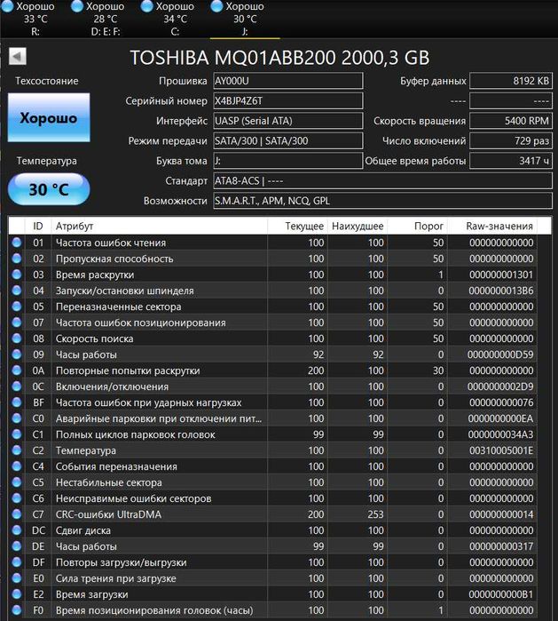Image resolution: width=558 pixels, height=621 pixels.
Task: Click status icon of row 0A Повторные попытки раскрутки
Action: pos(17,370)
